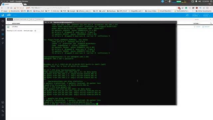The width and height of the screenshot is (213, 120).
Task: Click Restart for LTS Office
Action: (x=206, y=27)
